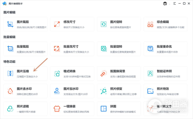
Task: Select the 一键换装 title
Action: point(69,106)
